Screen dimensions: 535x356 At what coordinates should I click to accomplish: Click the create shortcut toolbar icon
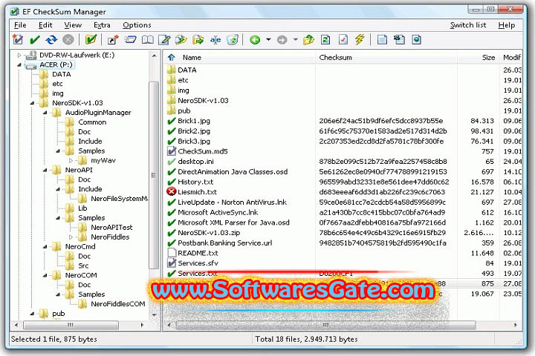pos(113,40)
